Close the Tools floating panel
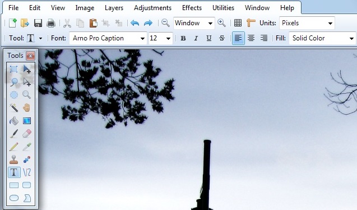The height and width of the screenshot is (210, 357). point(30,56)
